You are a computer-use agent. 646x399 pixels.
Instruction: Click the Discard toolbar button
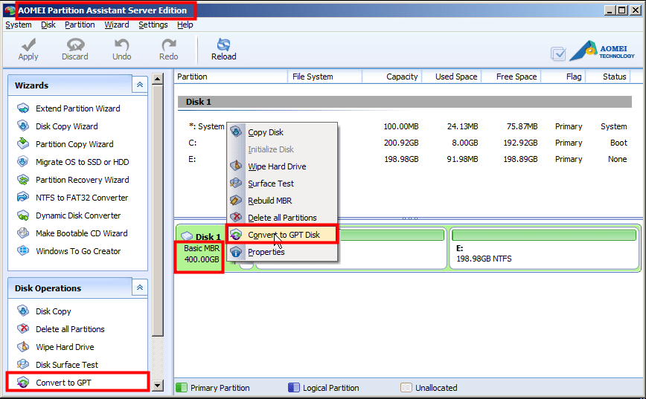pos(75,50)
